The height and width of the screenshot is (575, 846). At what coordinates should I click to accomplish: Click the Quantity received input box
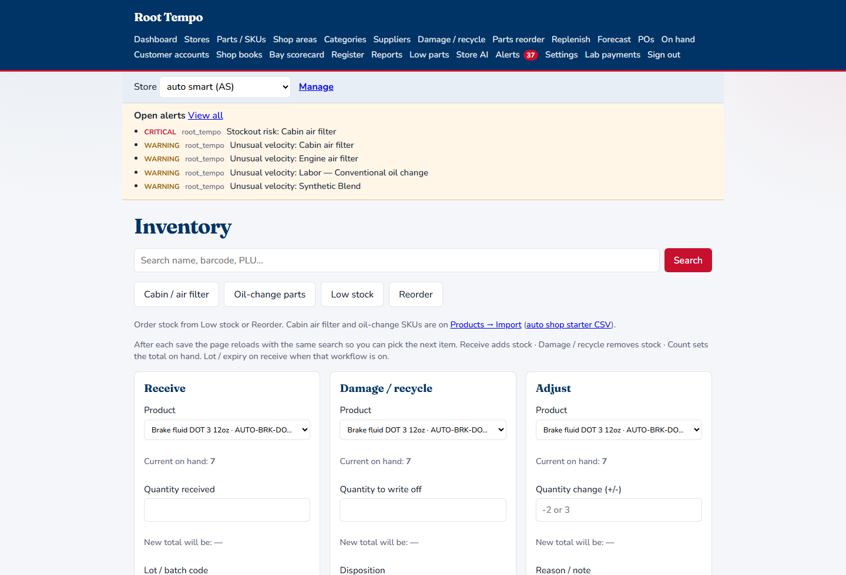coord(227,510)
